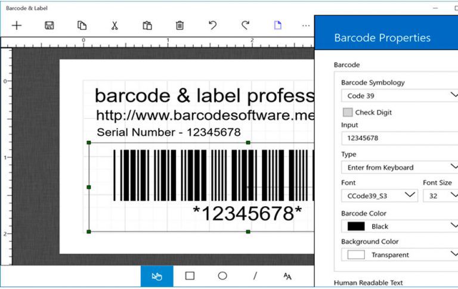Copy the selected item using the copy icon
Viewport: 458px width, 289px height.
pyautogui.click(x=82, y=25)
